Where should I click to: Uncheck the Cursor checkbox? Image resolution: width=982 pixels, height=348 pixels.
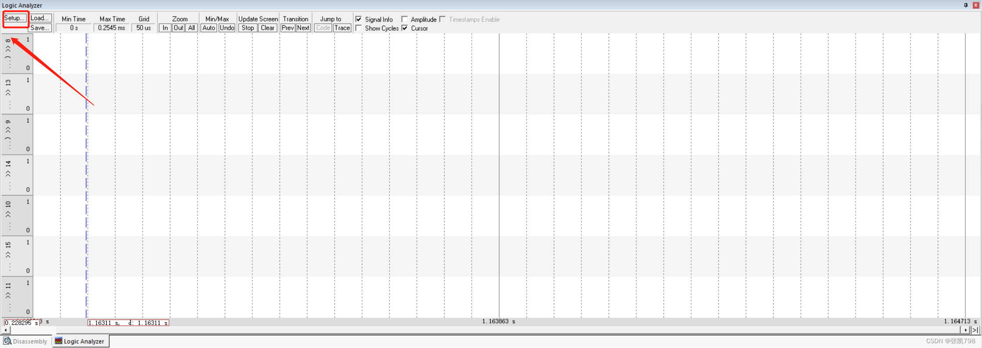pos(405,28)
